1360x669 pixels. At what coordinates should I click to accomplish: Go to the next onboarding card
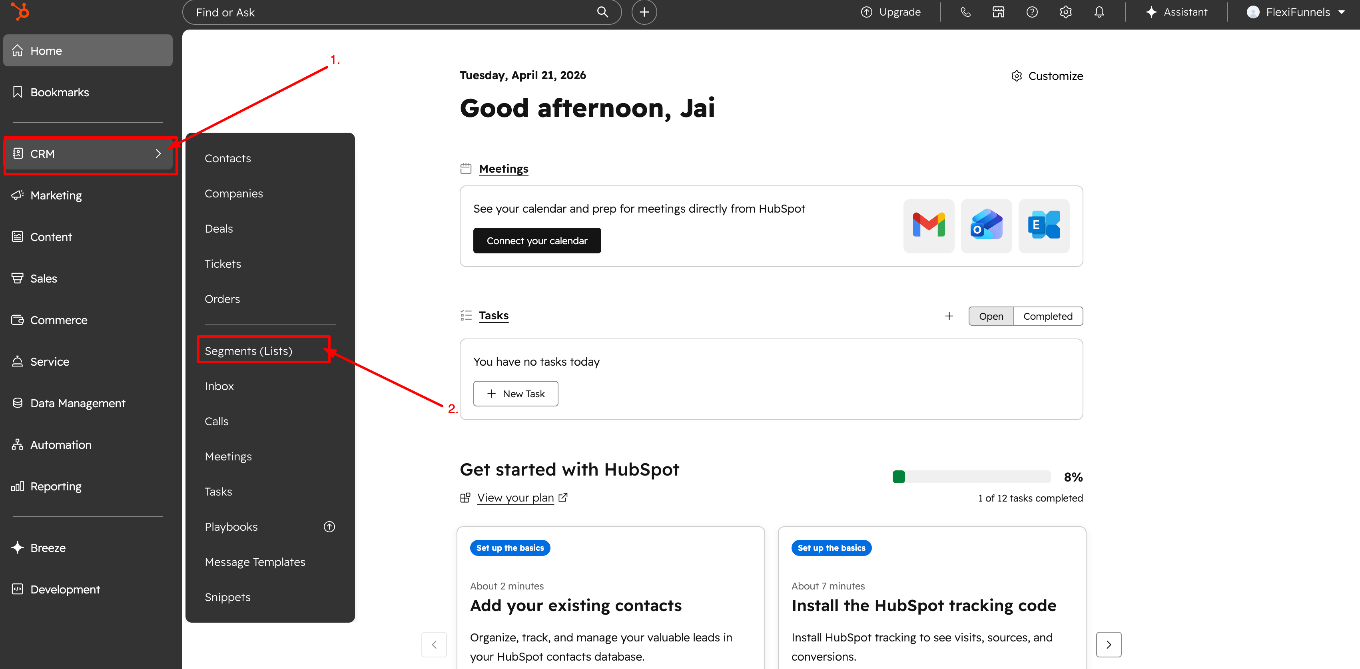click(1108, 644)
